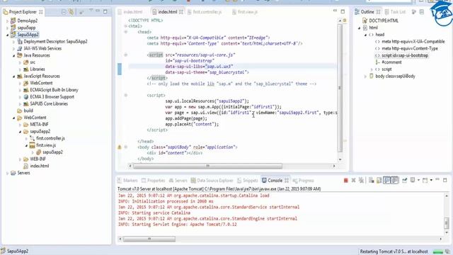Collapse the Java Resources node
The width and height of the screenshot is (453, 255).
click(13, 55)
